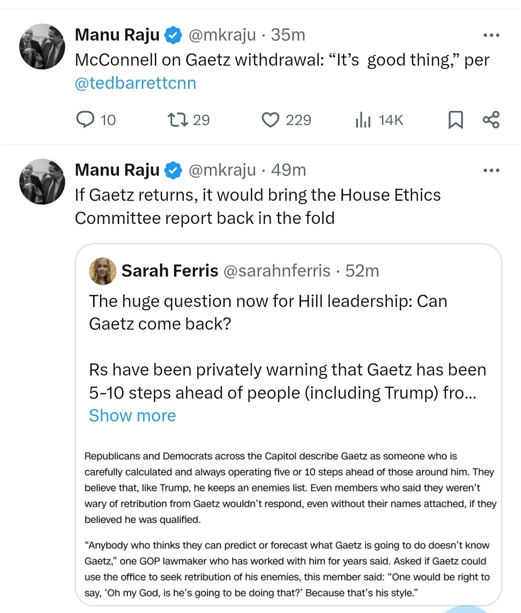
Task: Retweet the McConnell on Gaetz withdrawal tweet
Action: tap(177, 119)
